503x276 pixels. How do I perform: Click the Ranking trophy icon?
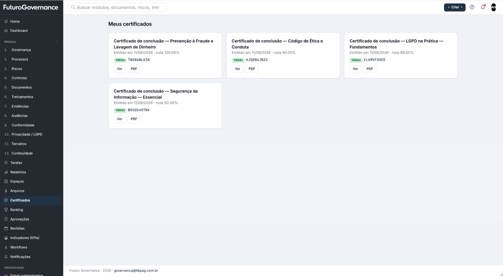pyautogui.click(x=6, y=210)
